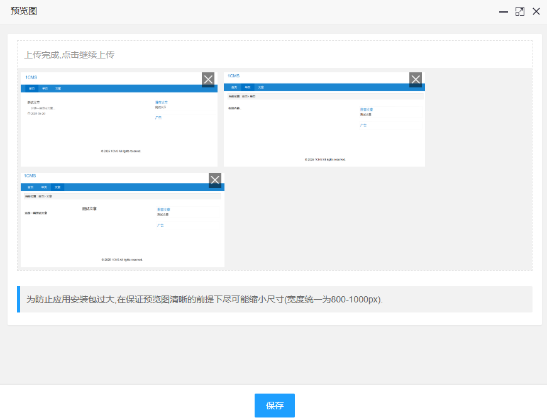Image resolution: width=547 pixels, height=420 pixels.
Task: Click the 预览图 dialog title
Action: coord(24,11)
